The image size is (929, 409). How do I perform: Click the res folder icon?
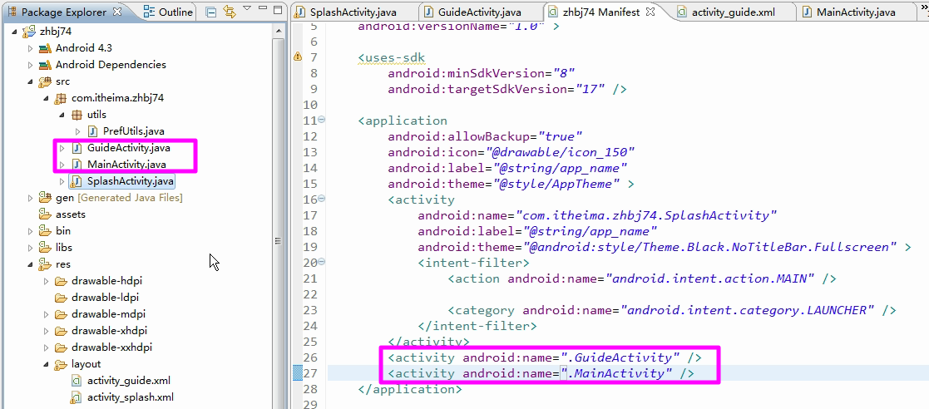[x=45, y=264]
